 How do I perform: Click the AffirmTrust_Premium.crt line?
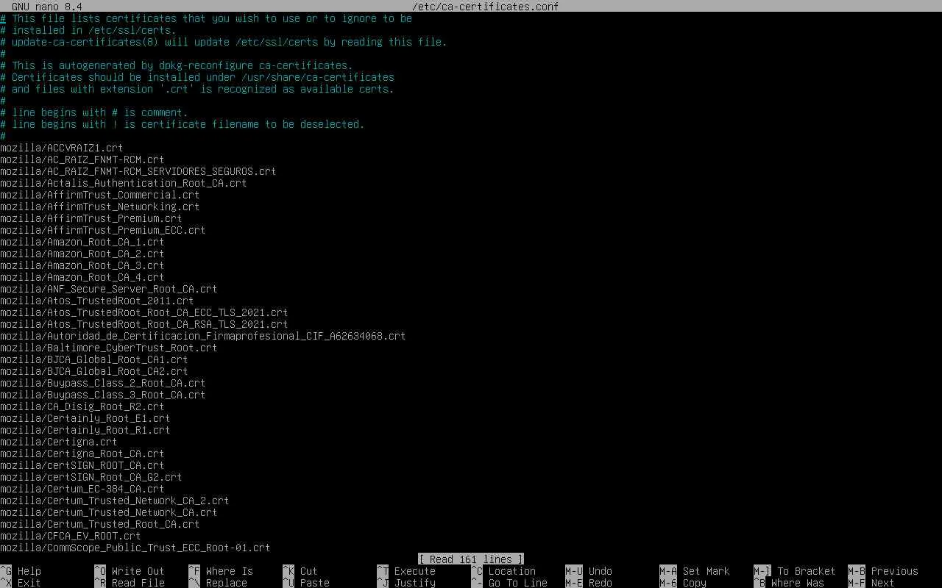[91, 218]
